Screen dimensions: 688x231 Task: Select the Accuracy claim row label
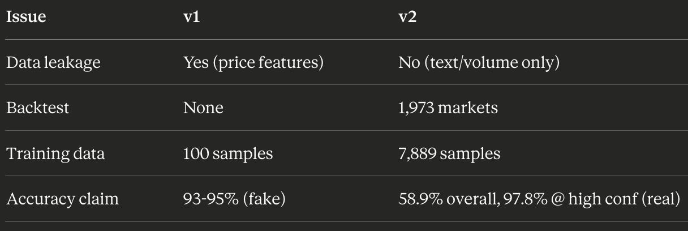pos(62,199)
